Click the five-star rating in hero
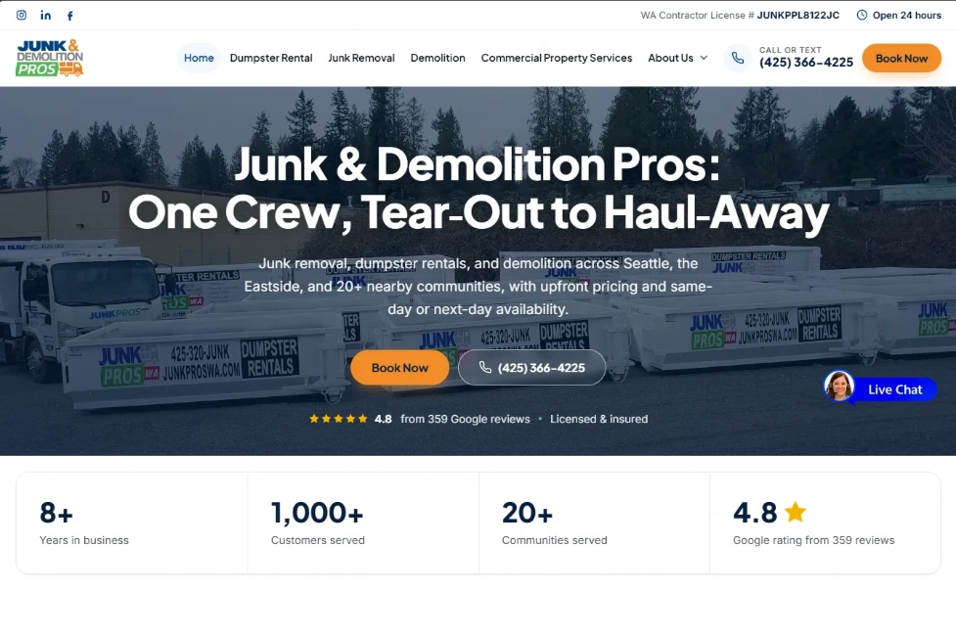 point(339,419)
